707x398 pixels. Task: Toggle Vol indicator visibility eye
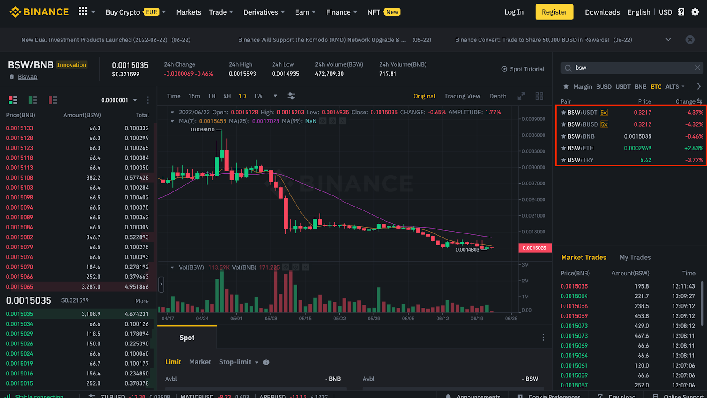(286, 267)
